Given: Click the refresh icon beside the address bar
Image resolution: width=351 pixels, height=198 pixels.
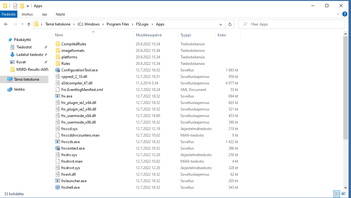Looking at the screenshot, I should tap(230, 24).
